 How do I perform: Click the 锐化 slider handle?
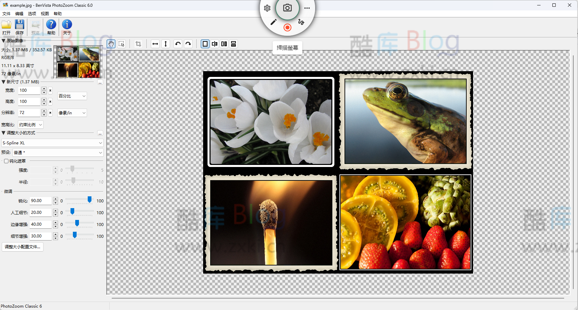tap(89, 200)
